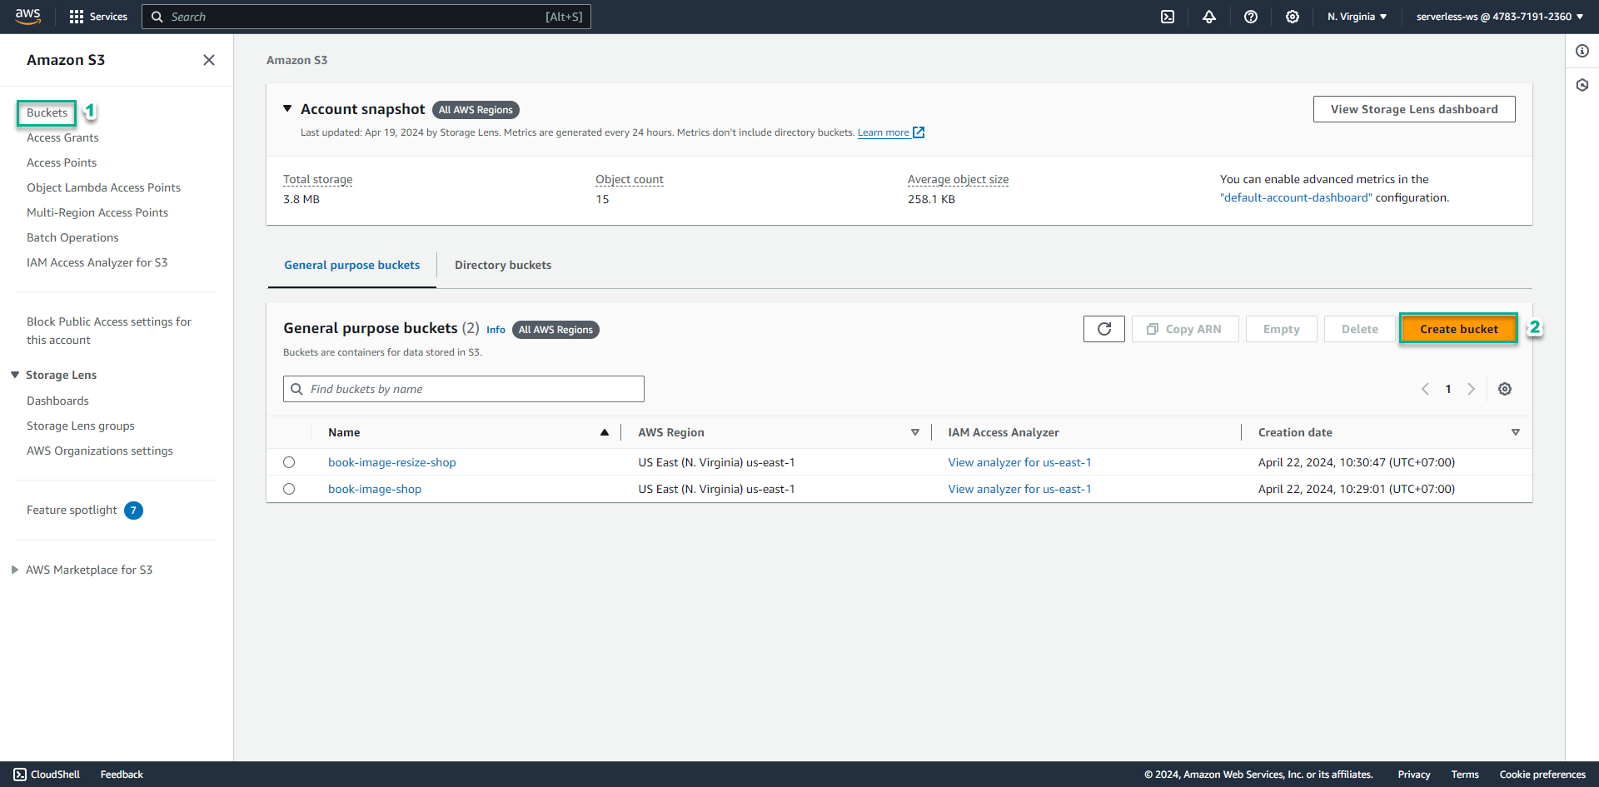
Task: Select the book-image-resize-shop radio button
Action: pos(289,462)
